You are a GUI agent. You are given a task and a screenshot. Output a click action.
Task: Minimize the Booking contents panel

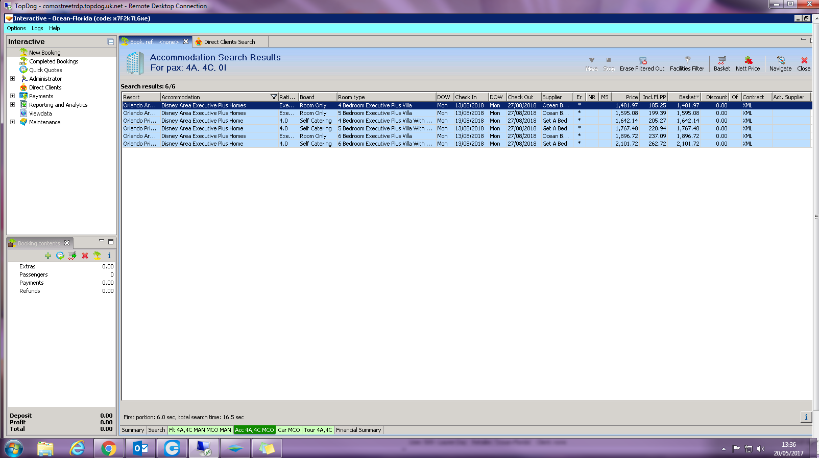click(102, 241)
